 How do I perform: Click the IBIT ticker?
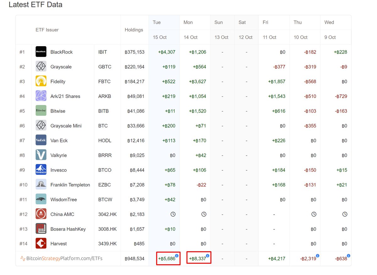click(x=102, y=52)
